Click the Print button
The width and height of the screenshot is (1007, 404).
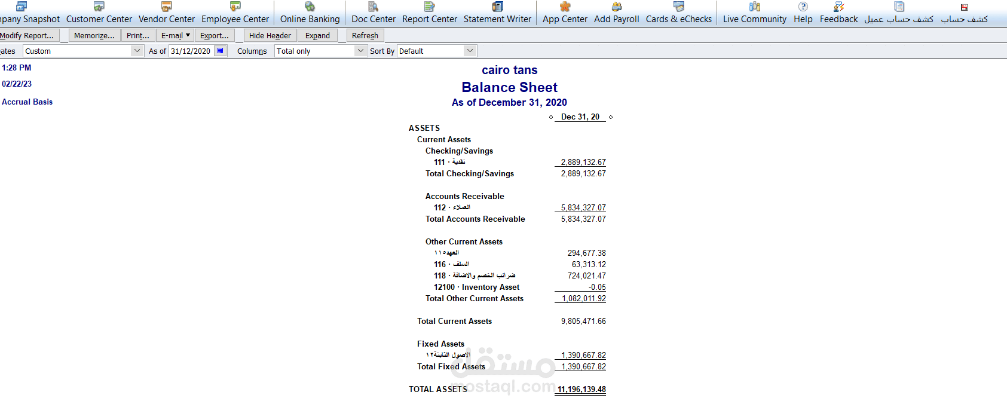click(x=138, y=36)
